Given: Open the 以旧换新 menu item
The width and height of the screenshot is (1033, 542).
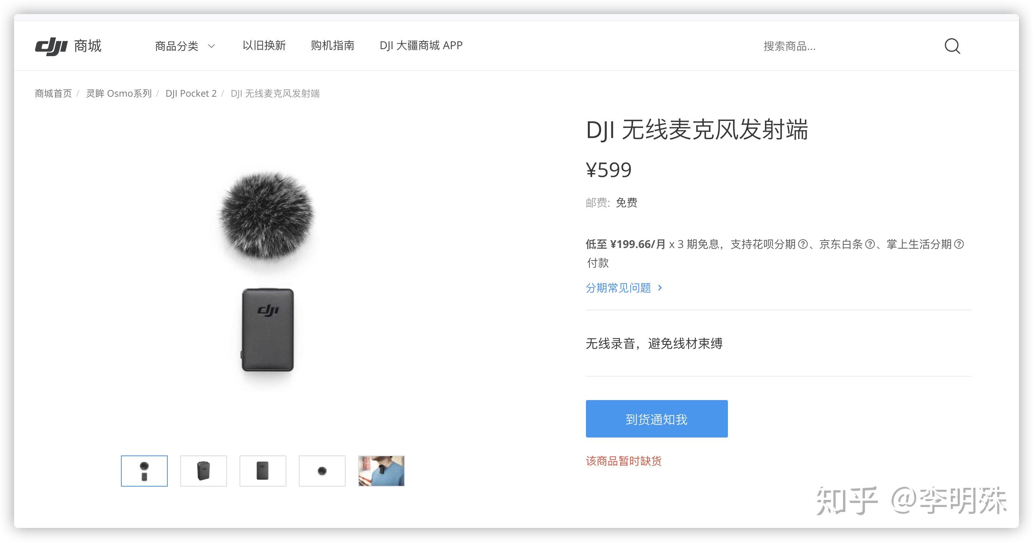Looking at the screenshot, I should [264, 46].
